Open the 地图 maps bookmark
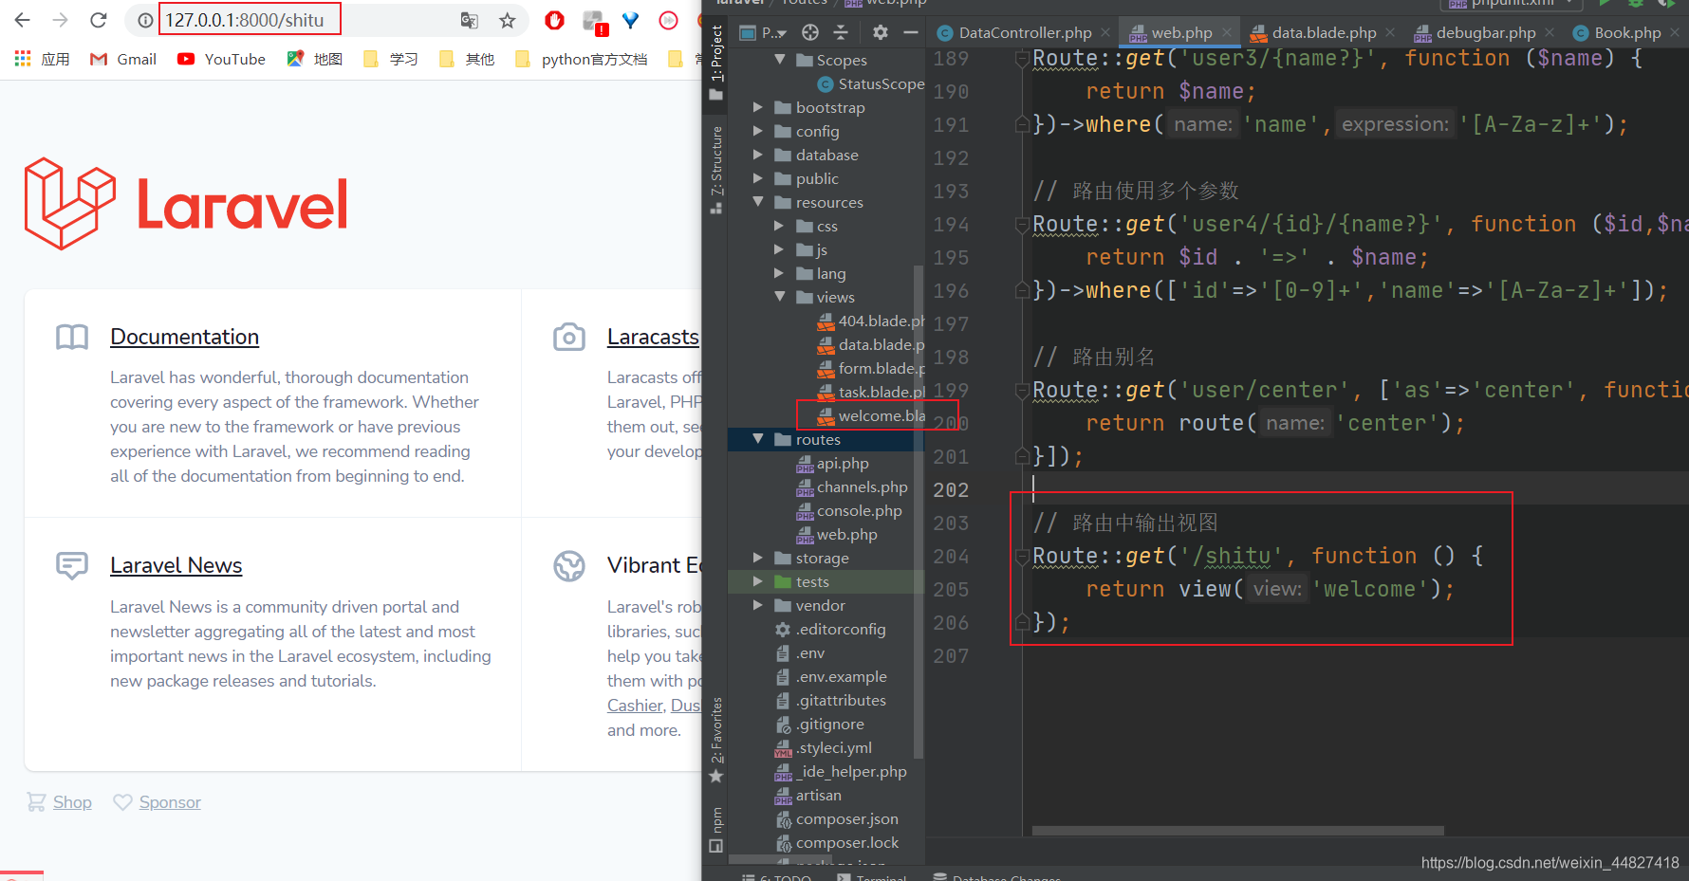The width and height of the screenshot is (1689, 881). pyautogui.click(x=315, y=59)
